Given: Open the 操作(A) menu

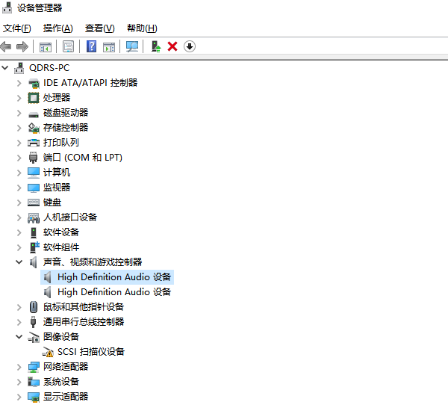Looking at the screenshot, I should pyautogui.click(x=57, y=28).
